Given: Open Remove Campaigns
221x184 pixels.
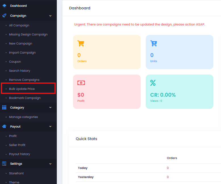Looking at the screenshot, I should [24, 80].
